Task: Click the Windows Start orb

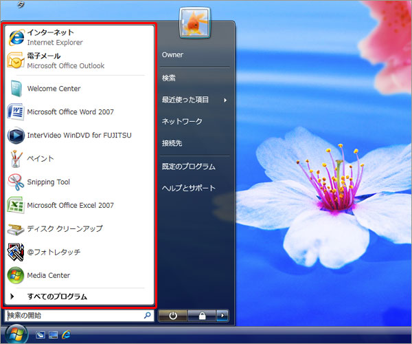Action: point(16,334)
